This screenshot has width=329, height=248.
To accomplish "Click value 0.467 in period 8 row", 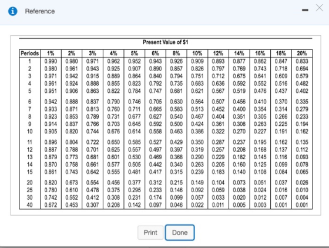I will pos(197,116).
